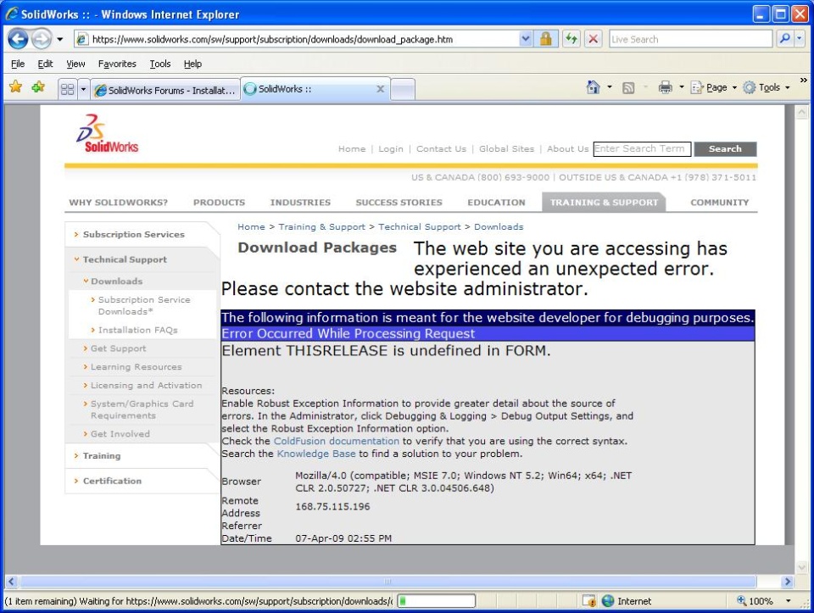
Task: Open the Favorites menu
Action: (x=117, y=64)
